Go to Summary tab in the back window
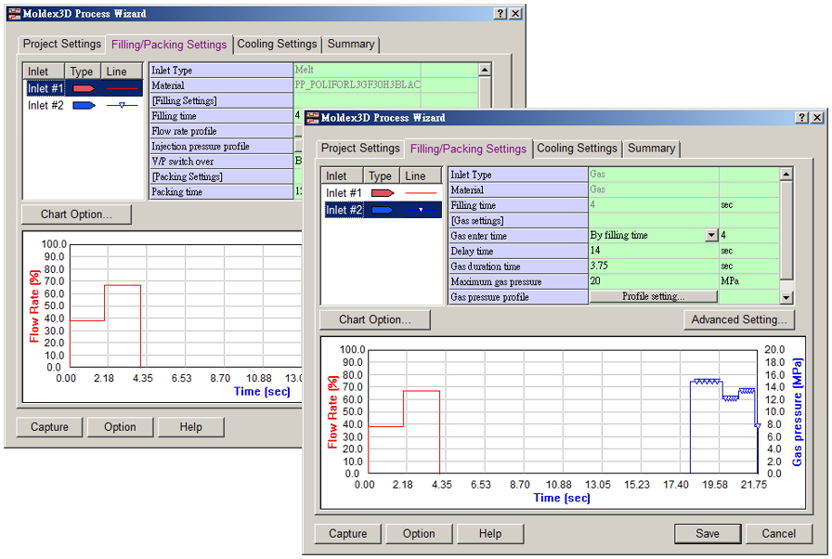Viewport: 832px width, 559px height. click(351, 44)
